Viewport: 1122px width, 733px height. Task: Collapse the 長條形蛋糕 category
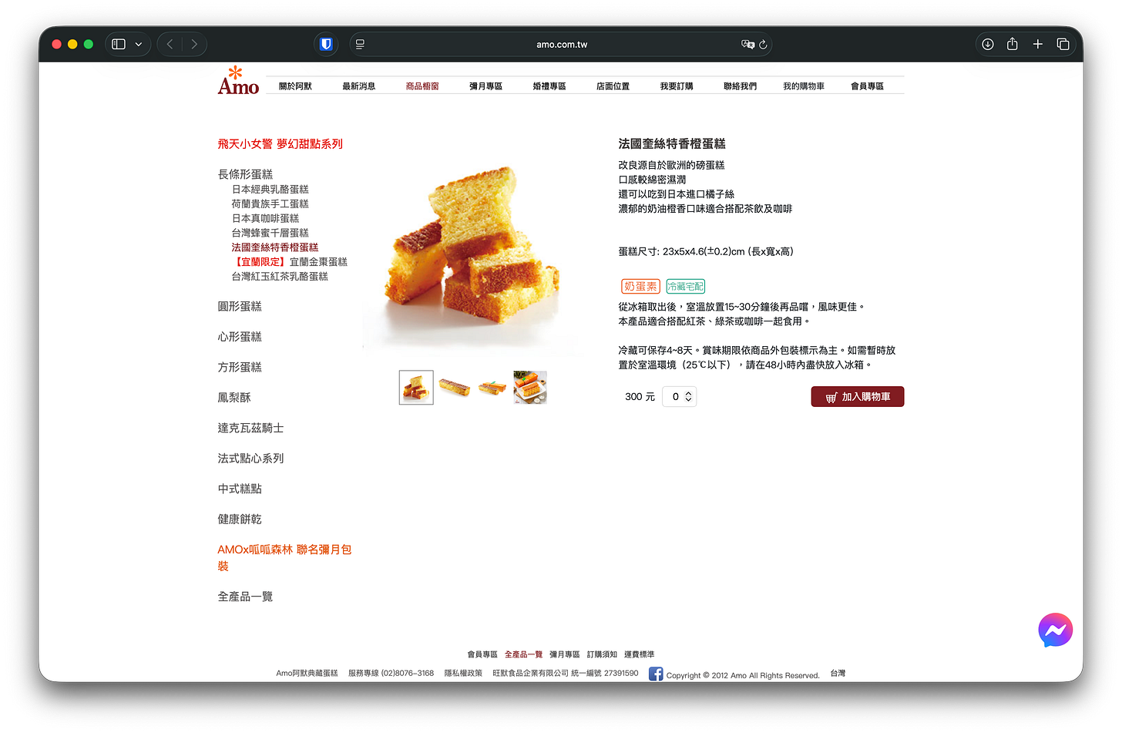[245, 174]
